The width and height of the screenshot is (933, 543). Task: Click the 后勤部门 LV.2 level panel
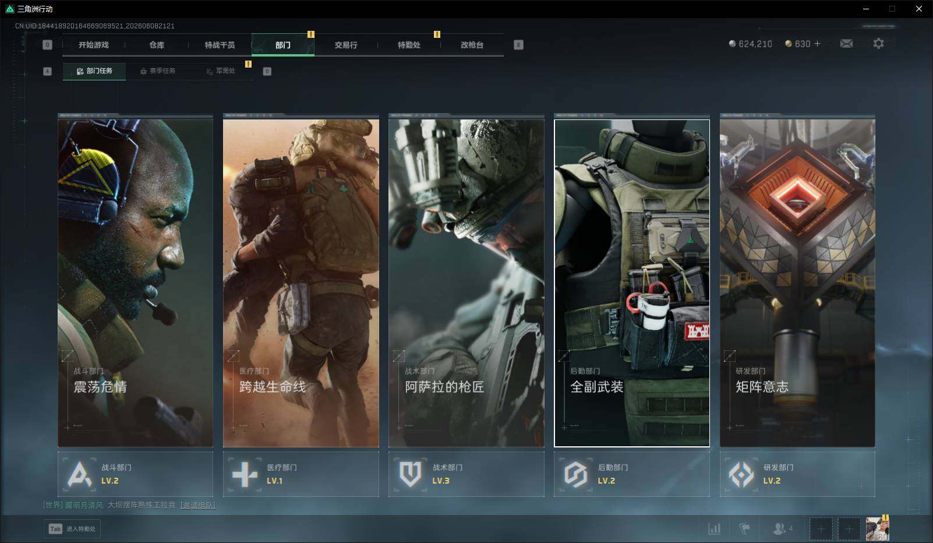pos(632,474)
